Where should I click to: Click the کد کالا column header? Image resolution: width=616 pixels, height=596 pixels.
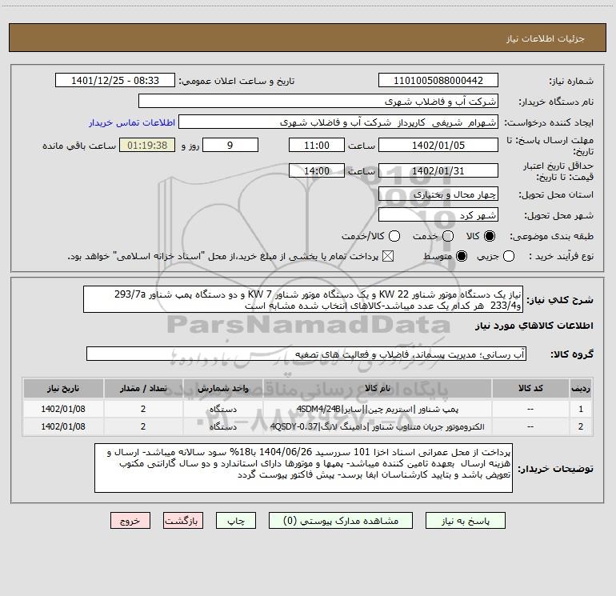pyautogui.click(x=530, y=388)
